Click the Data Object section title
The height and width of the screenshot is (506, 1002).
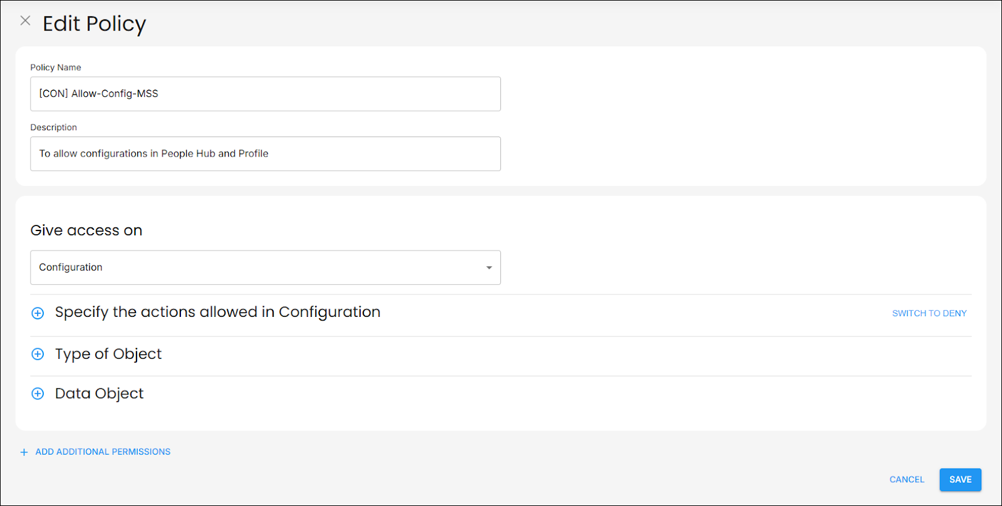pyautogui.click(x=99, y=393)
